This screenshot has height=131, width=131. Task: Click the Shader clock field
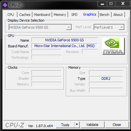click(x=46, y=79)
